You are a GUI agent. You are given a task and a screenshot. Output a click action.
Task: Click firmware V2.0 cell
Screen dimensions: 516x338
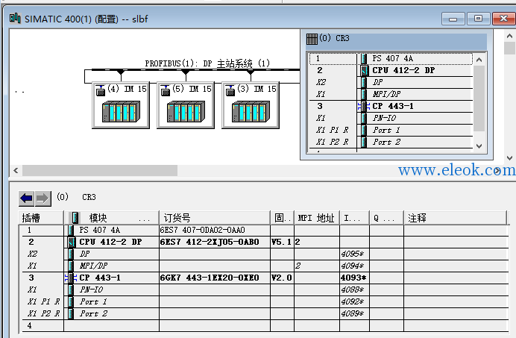[x=282, y=278]
